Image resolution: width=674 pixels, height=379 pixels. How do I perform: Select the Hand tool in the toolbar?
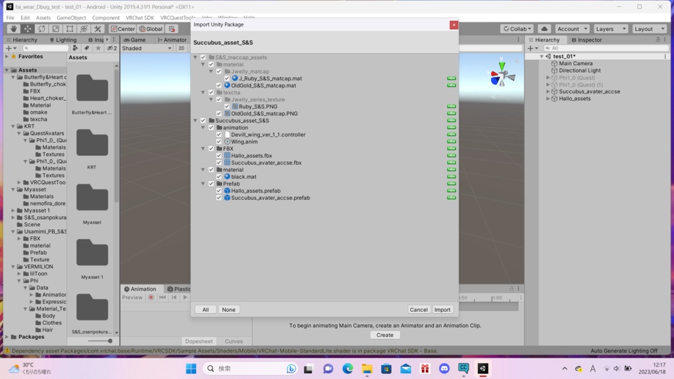[x=14, y=28]
